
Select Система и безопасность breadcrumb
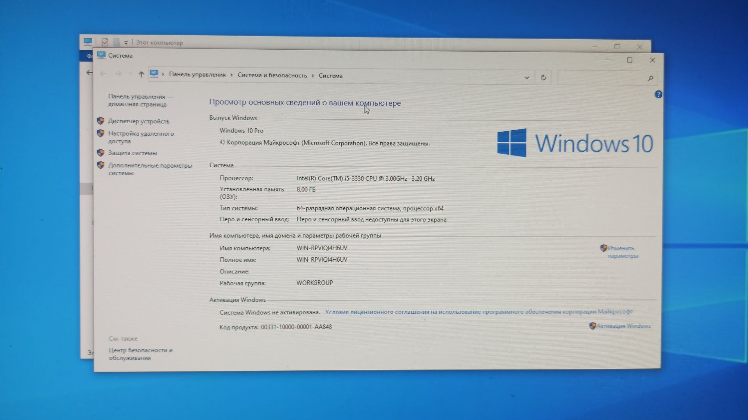pyautogui.click(x=272, y=75)
